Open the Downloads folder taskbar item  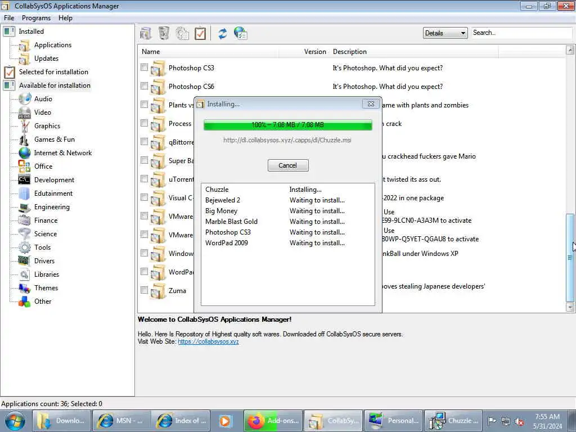[x=61, y=421]
